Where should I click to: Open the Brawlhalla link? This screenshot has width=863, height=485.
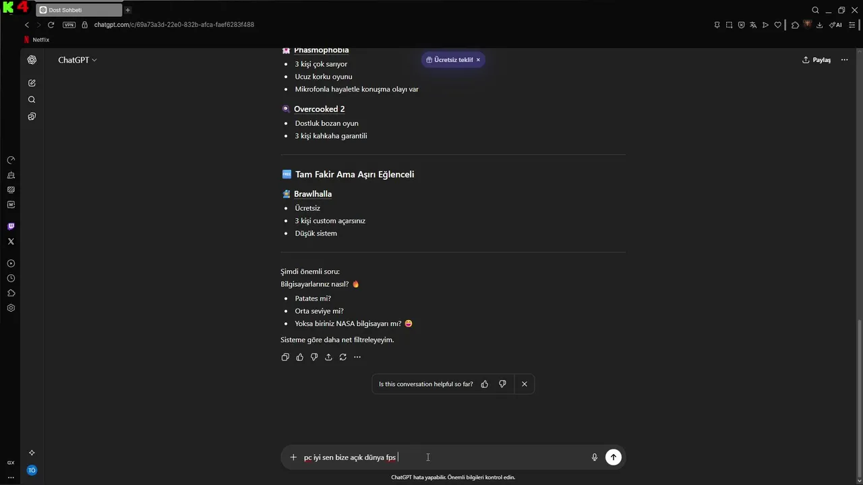313,194
